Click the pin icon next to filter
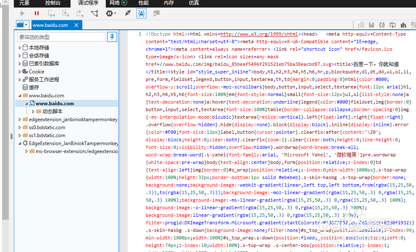416x252 pixels. pyautogui.click(x=112, y=37)
